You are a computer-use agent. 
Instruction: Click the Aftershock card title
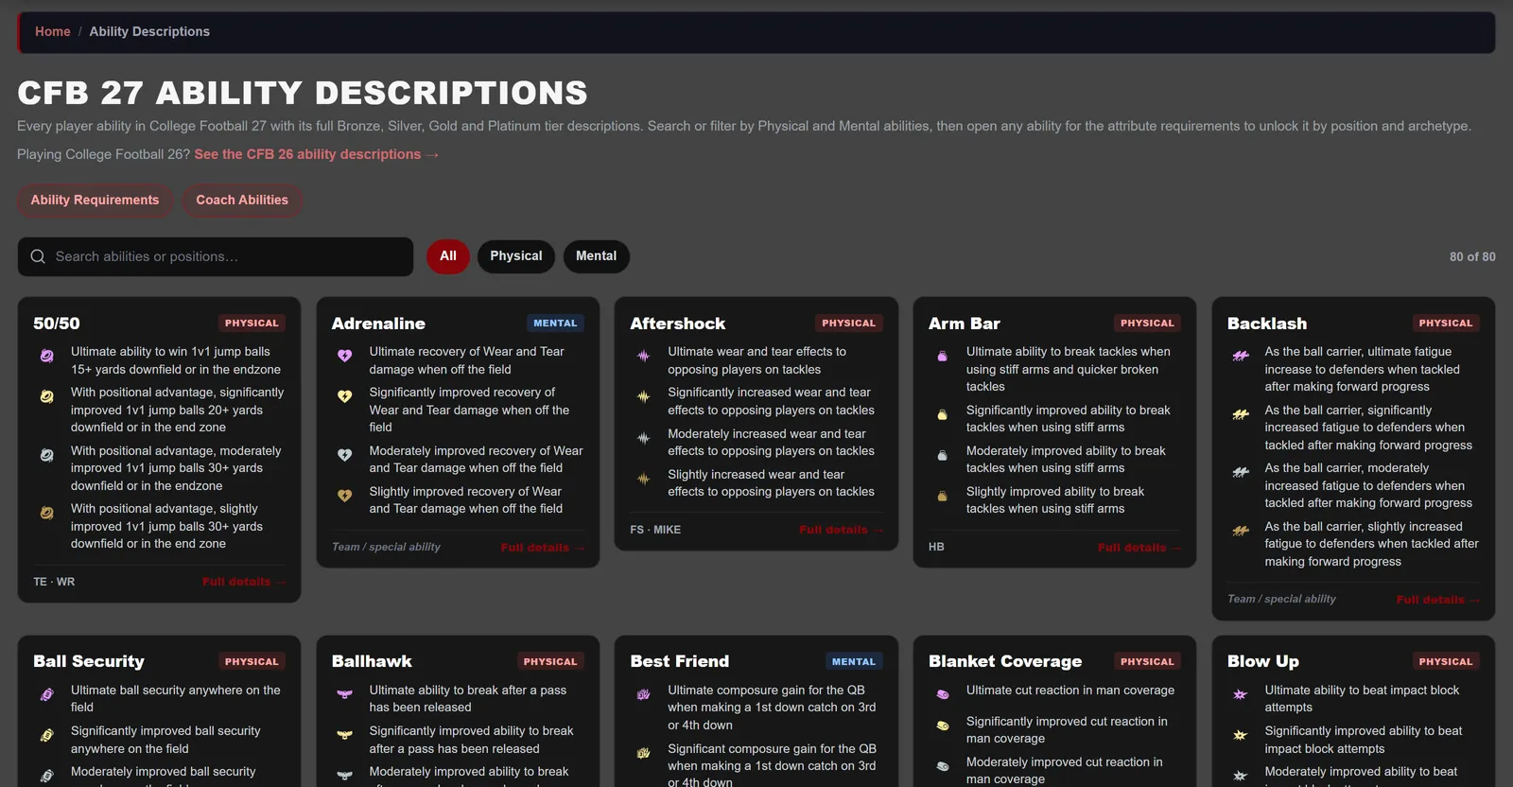pyautogui.click(x=678, y=324)
